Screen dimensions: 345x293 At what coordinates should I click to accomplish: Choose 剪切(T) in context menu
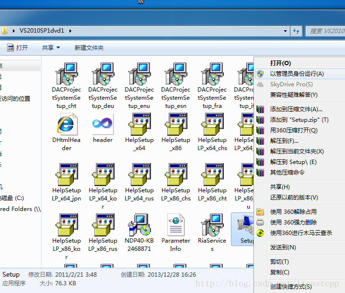point(279,262)
